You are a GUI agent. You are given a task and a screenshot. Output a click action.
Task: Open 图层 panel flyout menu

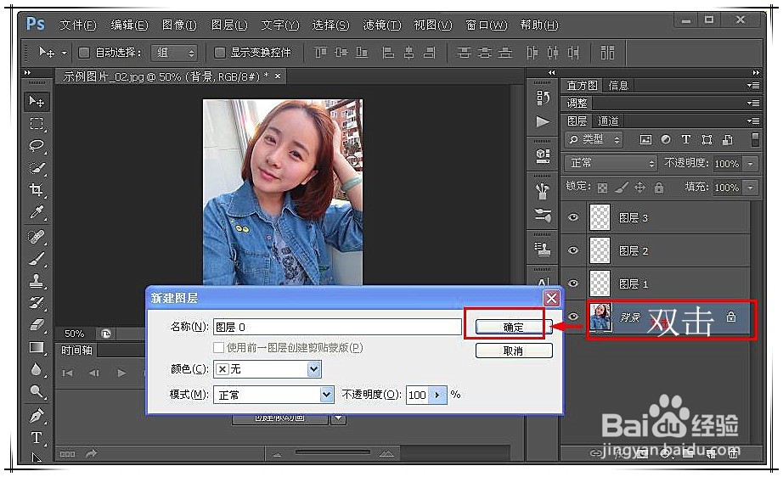753,121
